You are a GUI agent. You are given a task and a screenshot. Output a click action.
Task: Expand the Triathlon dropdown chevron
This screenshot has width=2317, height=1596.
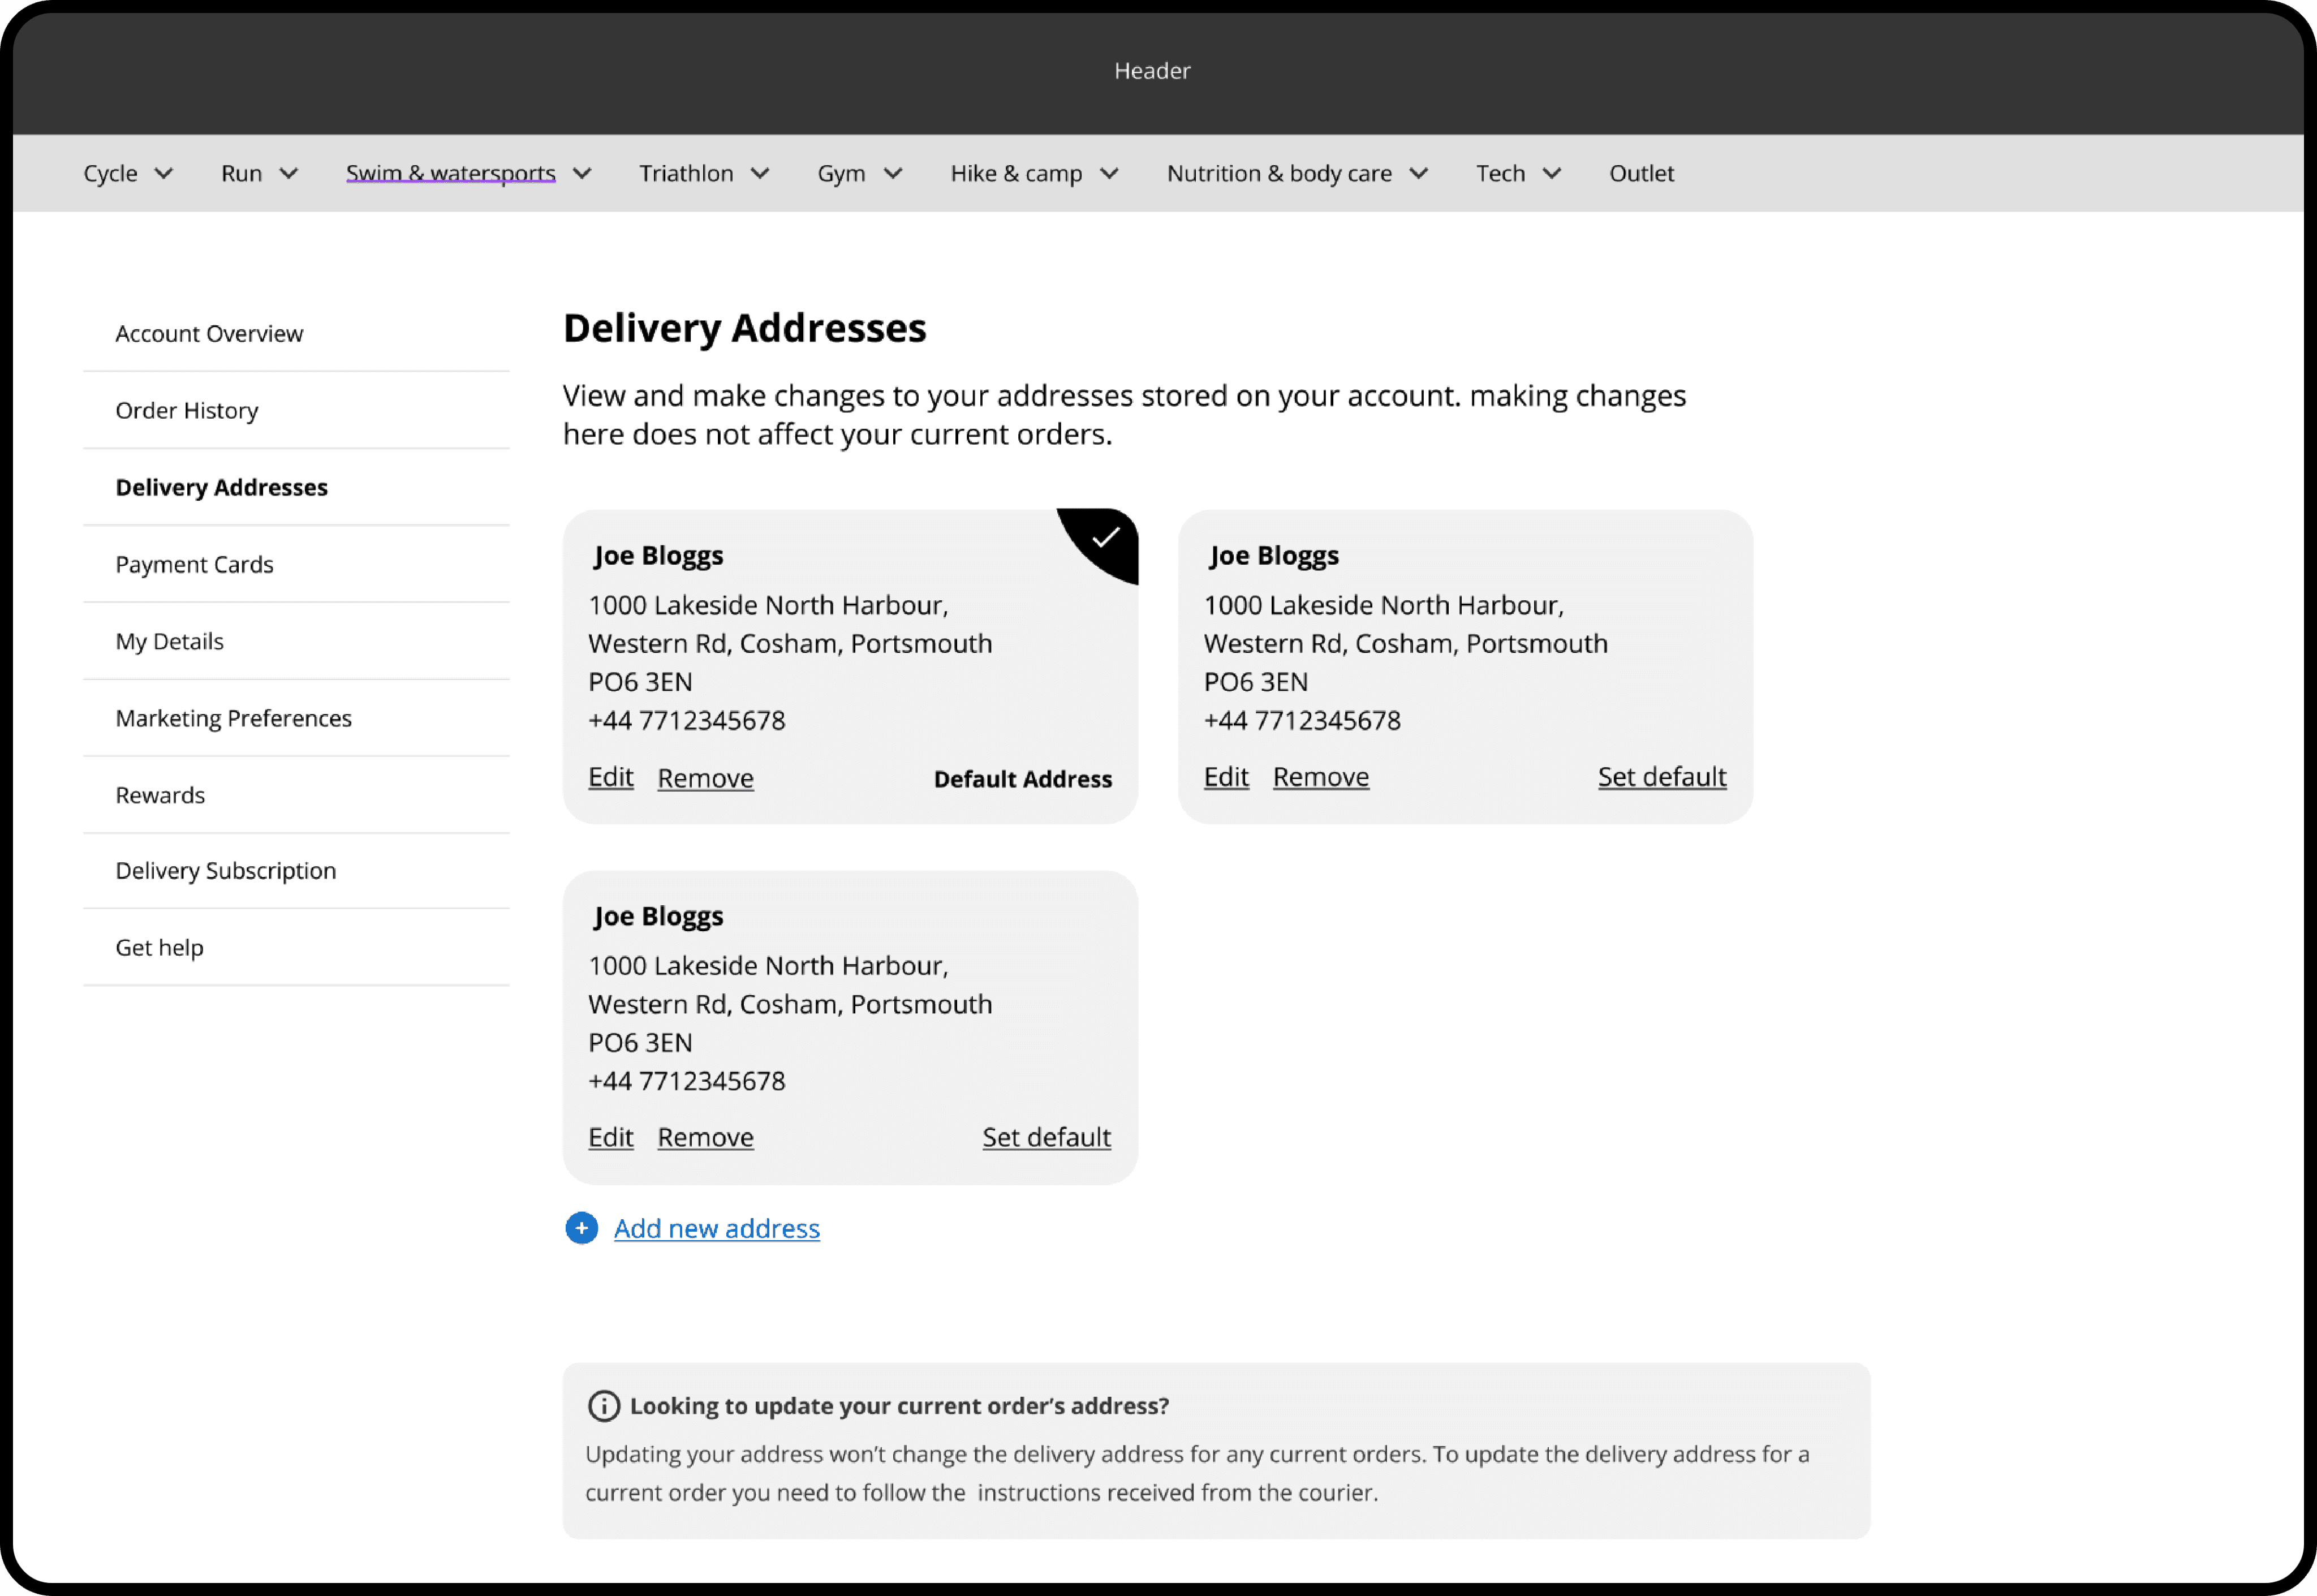[760, 174]
